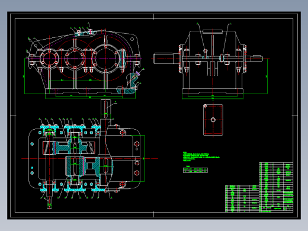Click the lifting eye hole on the front housing
This screenshot has width=308, height=231.
[132, 39]
